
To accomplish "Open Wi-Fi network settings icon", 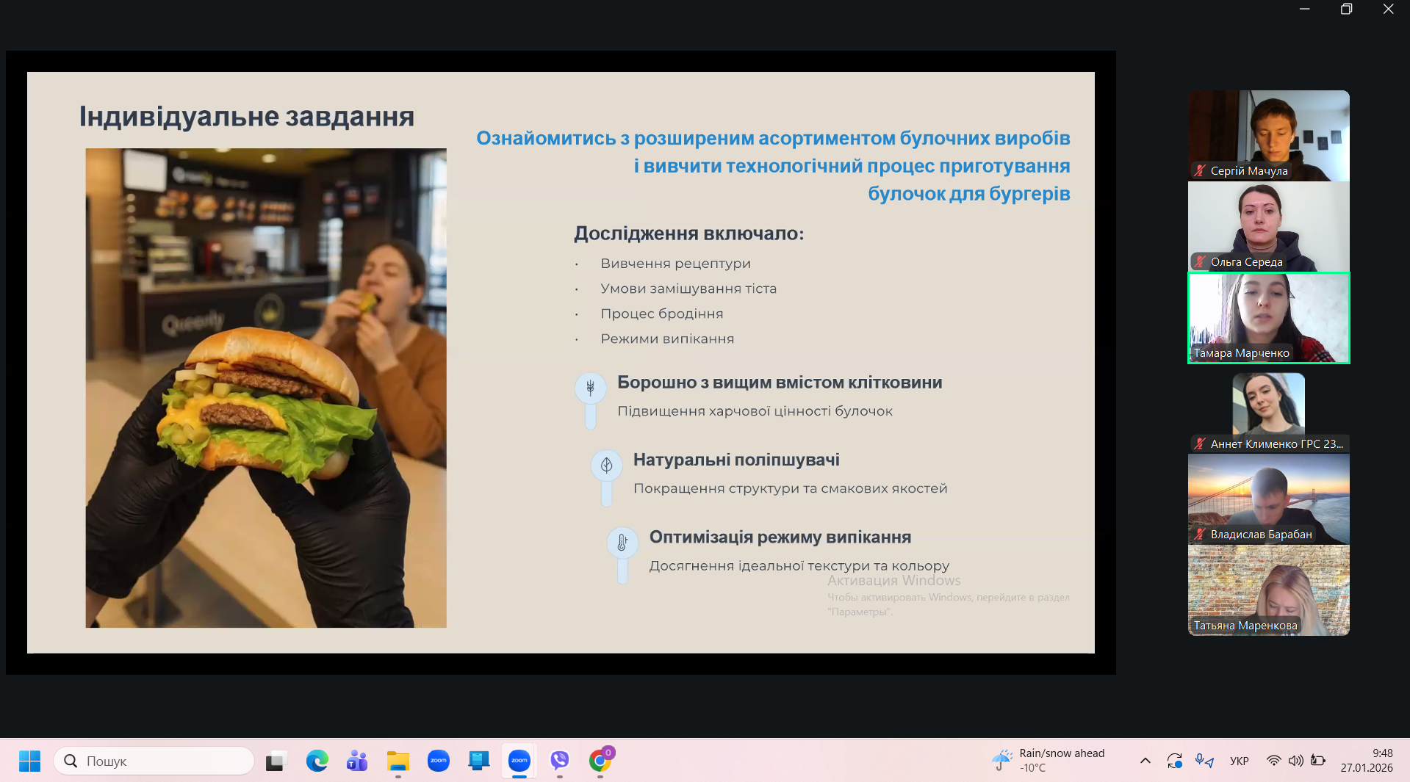I will pos(1273,761).
